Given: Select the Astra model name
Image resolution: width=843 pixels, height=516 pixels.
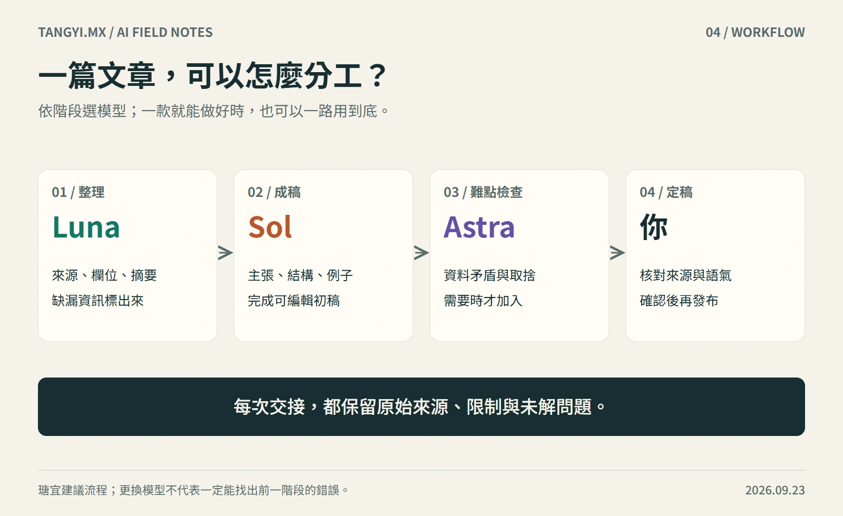Looking at the screenshot, I should 479,227.
